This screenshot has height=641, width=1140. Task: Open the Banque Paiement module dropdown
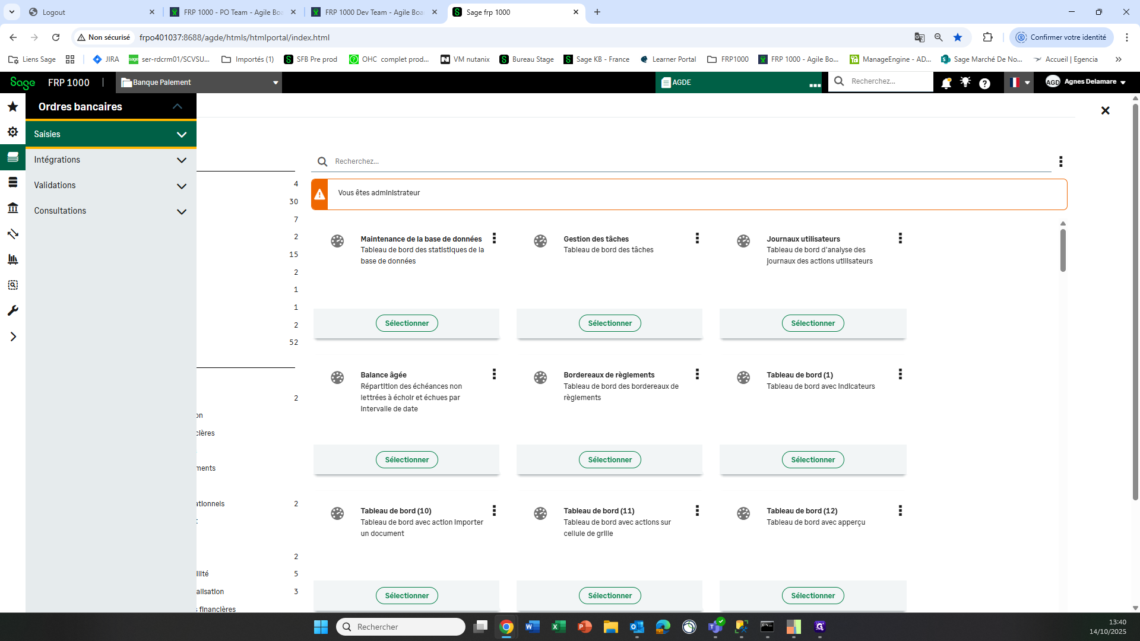(x=199, y=82)
